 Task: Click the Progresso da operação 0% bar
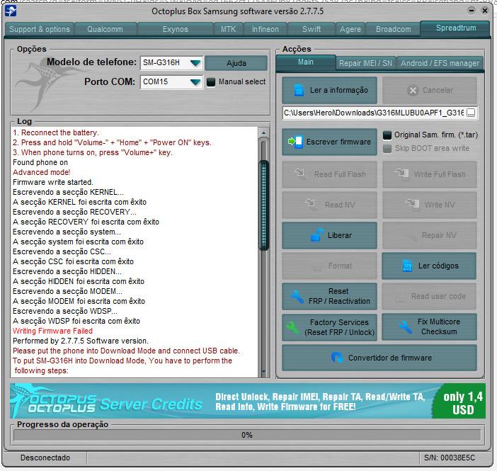click(247, 435)
